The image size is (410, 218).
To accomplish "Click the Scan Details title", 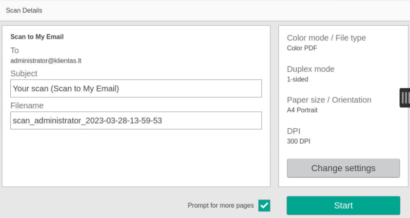I will pyautogui.click(x=24, y=10).
